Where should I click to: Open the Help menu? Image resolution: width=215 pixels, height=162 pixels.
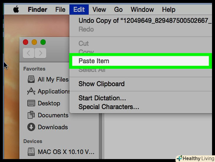click(x=168, y=9)
